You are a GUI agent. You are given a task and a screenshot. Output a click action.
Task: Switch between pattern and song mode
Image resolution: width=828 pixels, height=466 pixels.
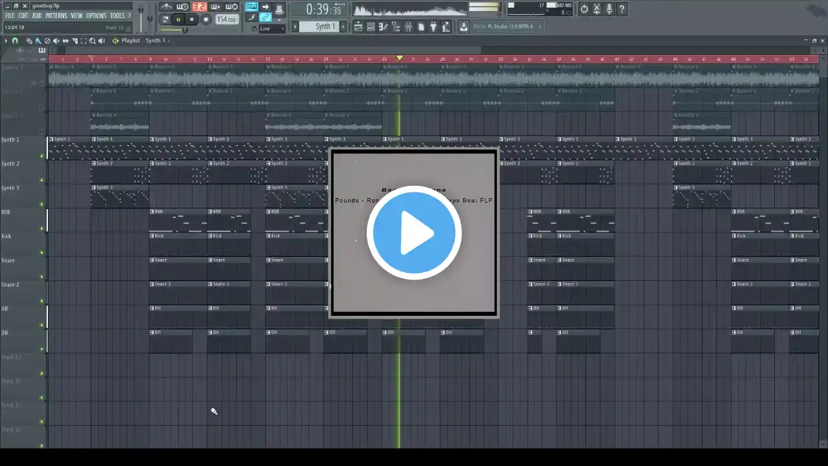pyautogui.click(x=166, y=19)
